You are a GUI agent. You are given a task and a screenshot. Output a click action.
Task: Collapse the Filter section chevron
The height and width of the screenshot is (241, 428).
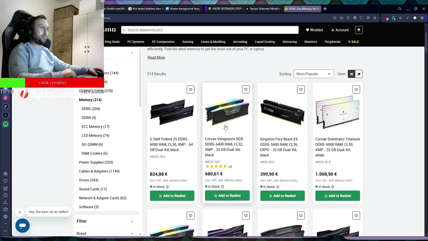tap(132, 221)
